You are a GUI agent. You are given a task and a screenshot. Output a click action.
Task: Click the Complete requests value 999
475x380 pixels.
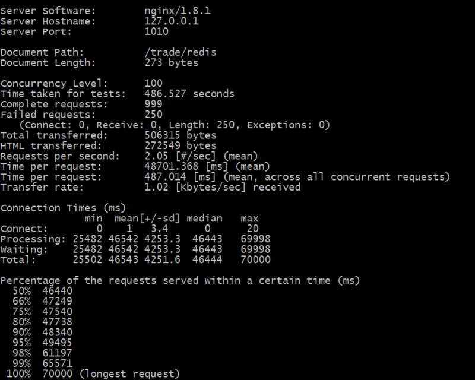click(153, 104)
